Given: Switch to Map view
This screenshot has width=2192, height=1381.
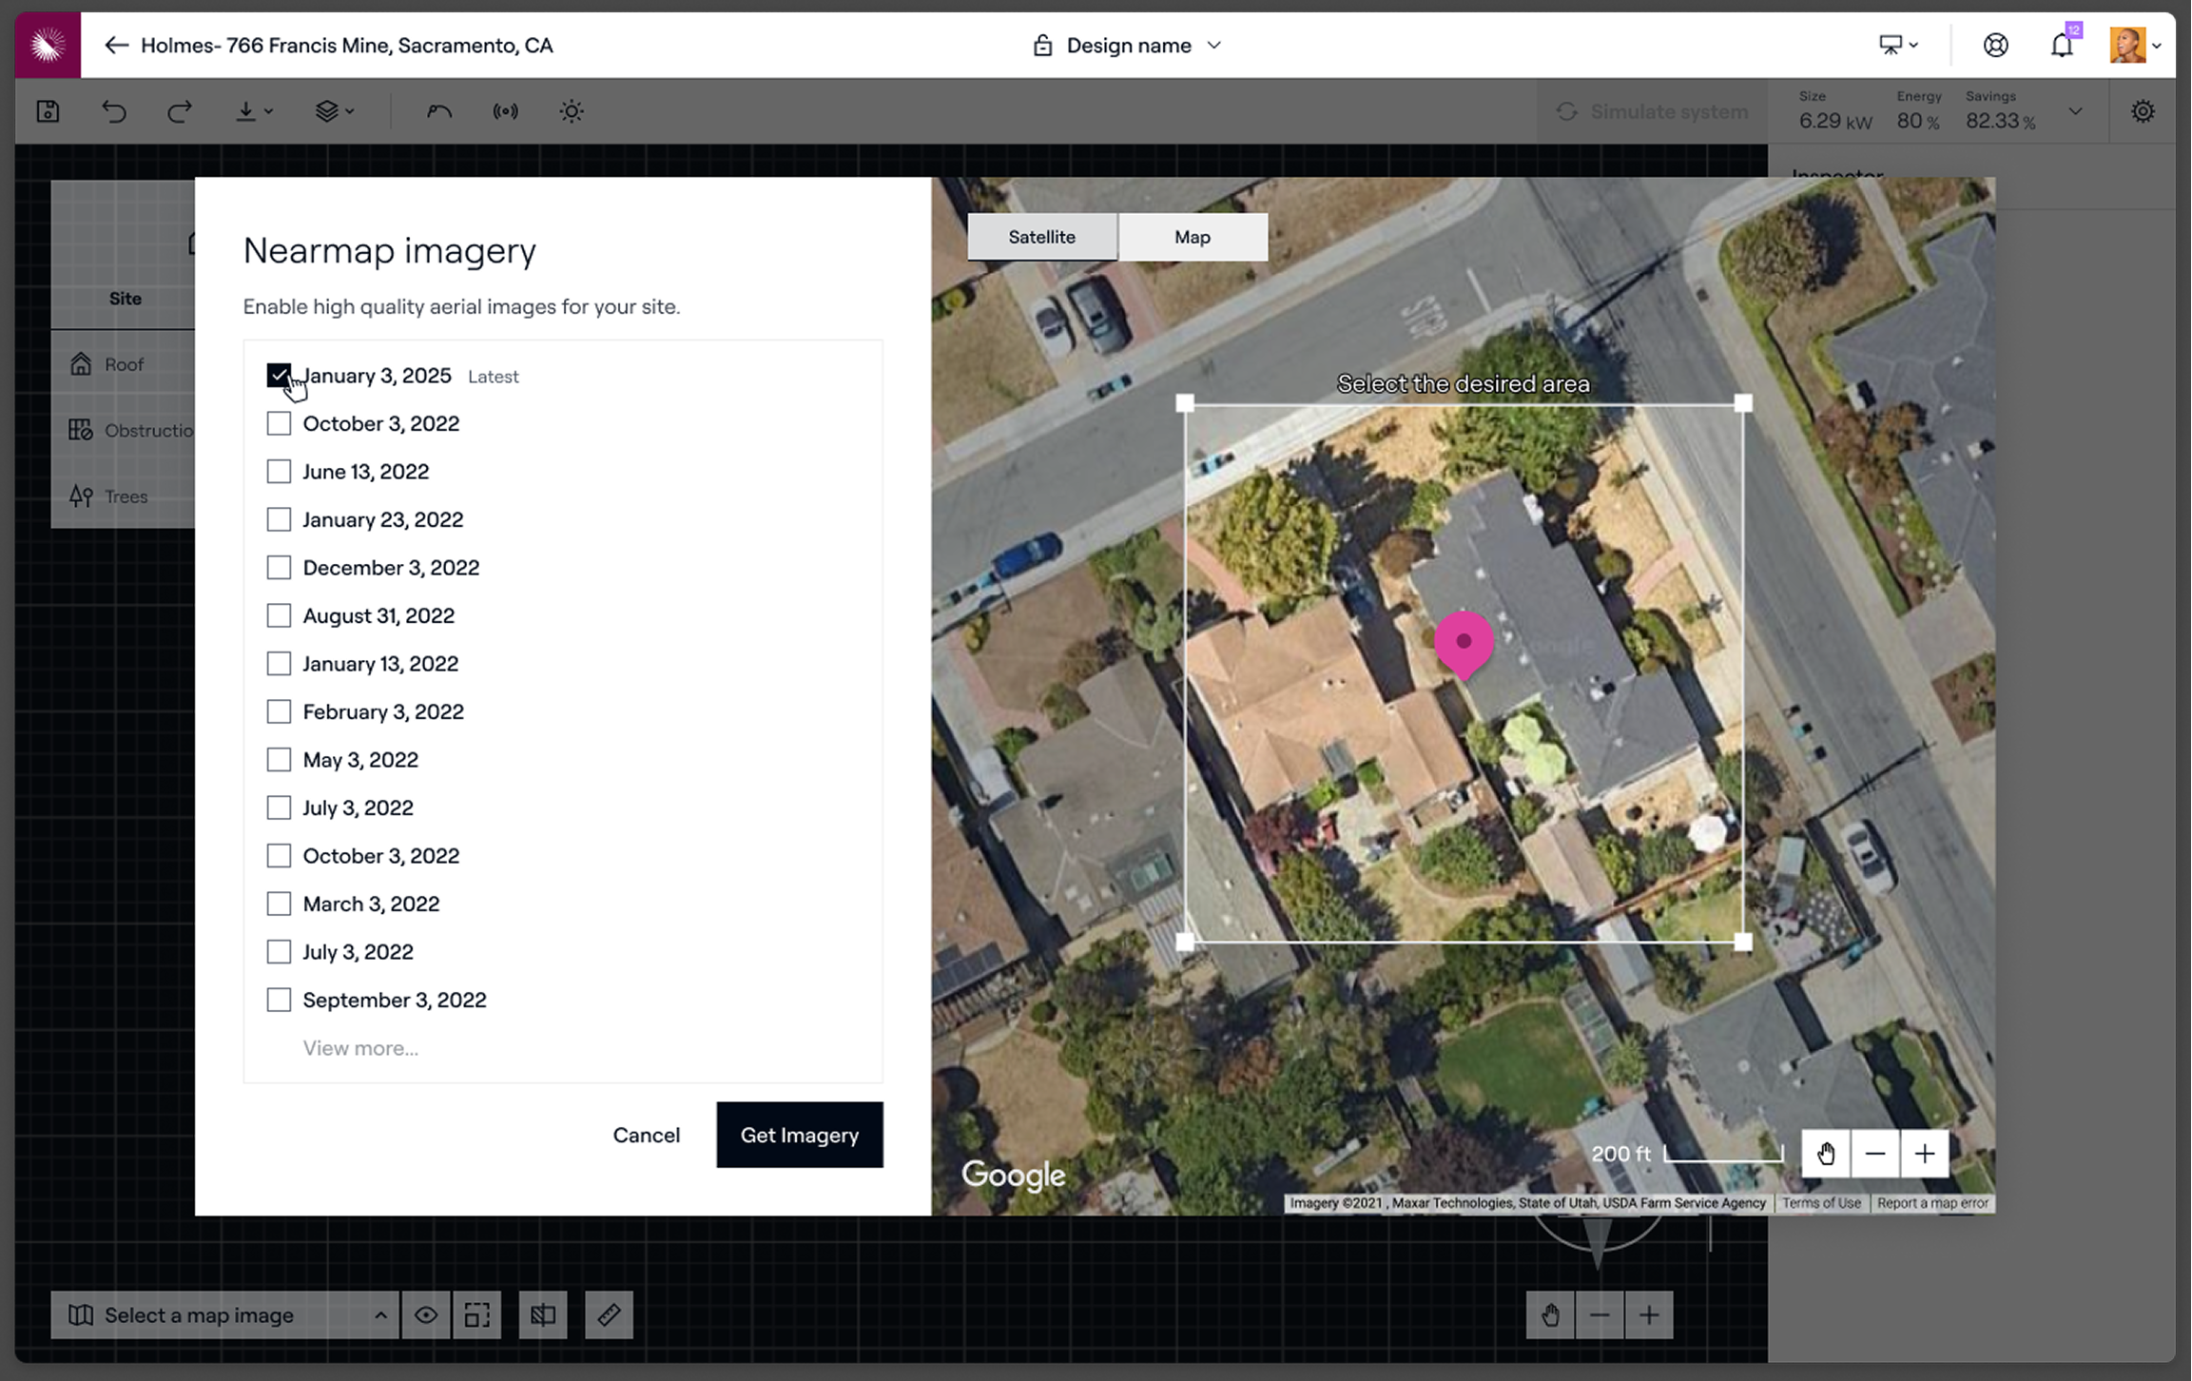Looking at the screenshot, I should pyautogui.click(x=1193, y=237).
